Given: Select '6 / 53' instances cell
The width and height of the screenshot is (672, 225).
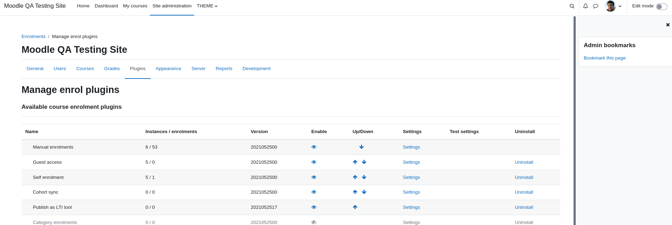Looking at the screenshot, I should (x=151, y=147).
